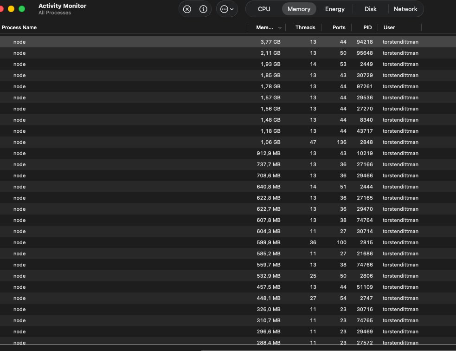Viewport: 456px width, 351px height.
Task: Switch to the Disk tab
Action: 370,9
